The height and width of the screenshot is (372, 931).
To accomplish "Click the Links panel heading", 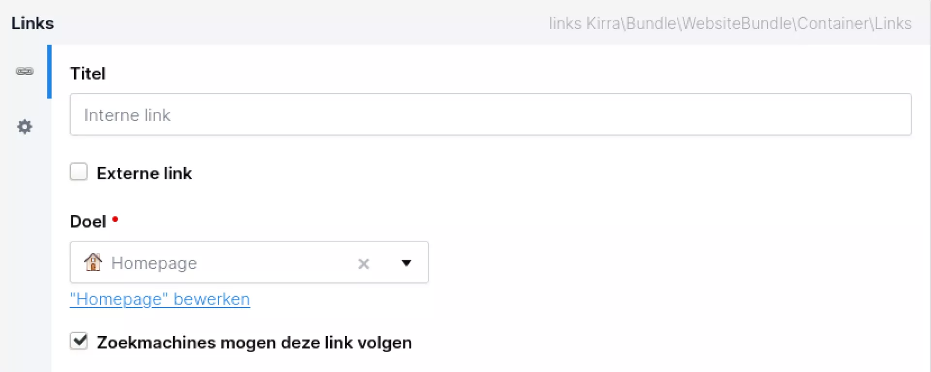I will click(x=32, y=23).
